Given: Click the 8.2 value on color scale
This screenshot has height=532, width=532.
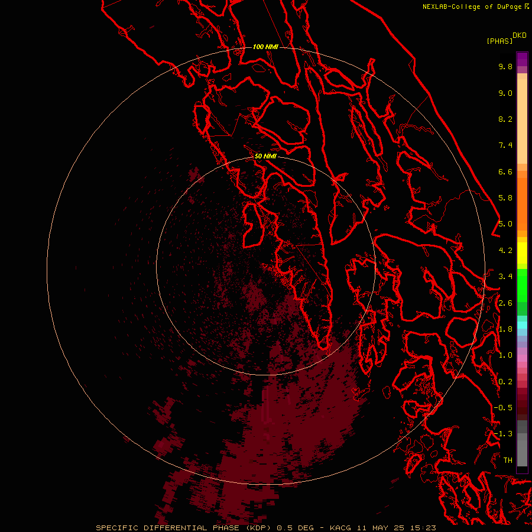Looking at the screenshot, I should click(505, 119).
